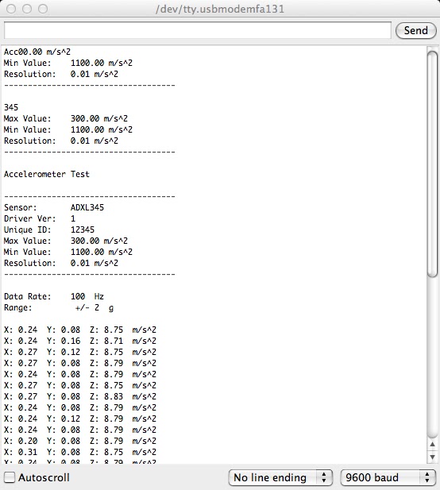Click the vertical scrollbar thumb
Viewport: 440px width, 490px height.
coord(432,164)
